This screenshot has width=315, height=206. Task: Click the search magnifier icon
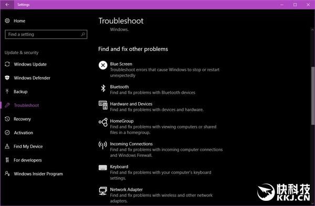coord(83,34)
